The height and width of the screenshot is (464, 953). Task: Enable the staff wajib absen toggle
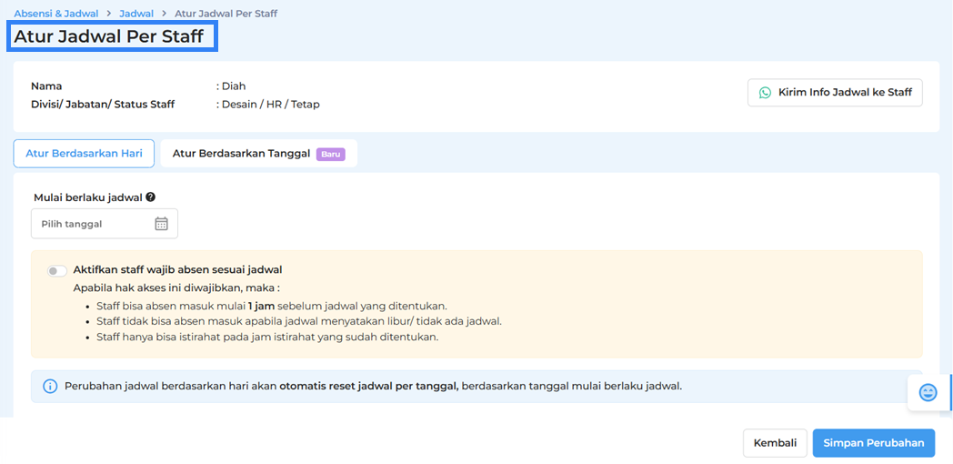click(57, 270)
